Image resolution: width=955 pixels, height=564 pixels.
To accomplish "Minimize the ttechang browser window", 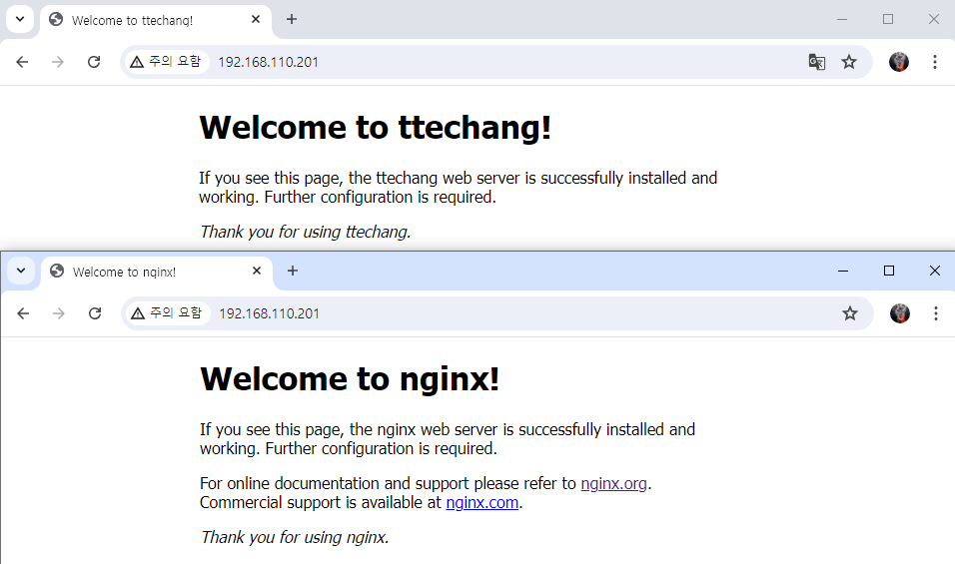I will coord(842,20).
